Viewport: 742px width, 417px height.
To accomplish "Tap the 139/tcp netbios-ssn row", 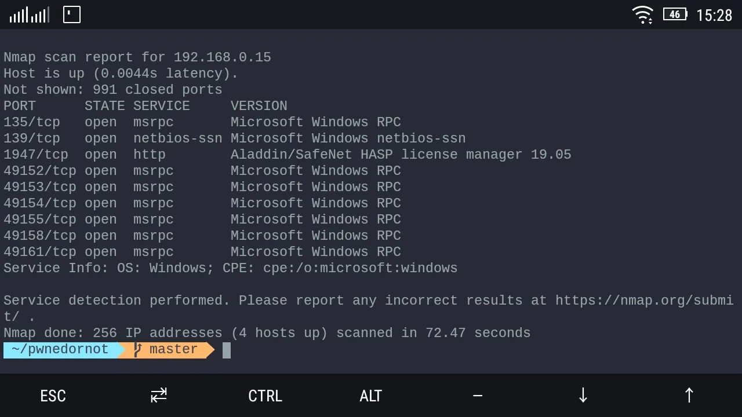I will 234,138.
